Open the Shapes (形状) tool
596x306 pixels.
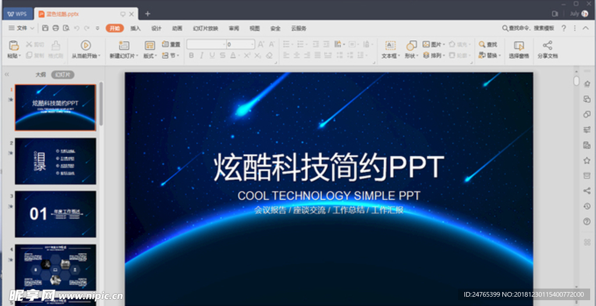point(411,45)
